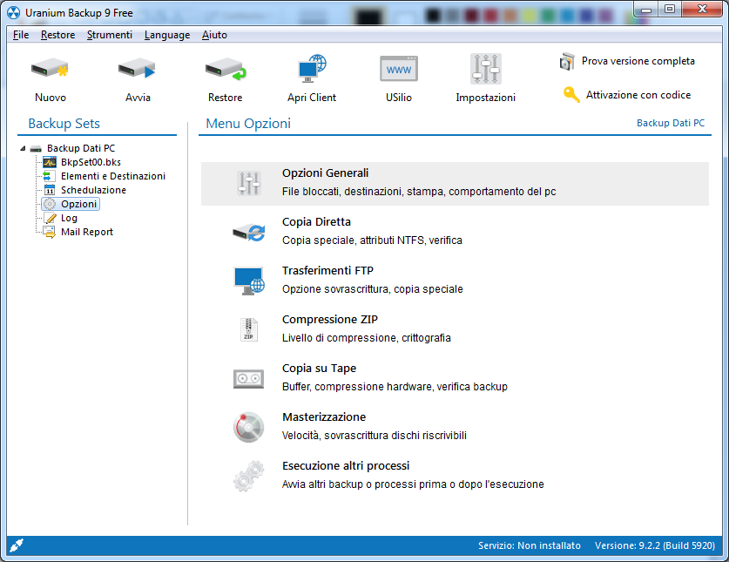
Task: Click the Backup Dati PC drive icon
Action: pyautogui.click(x=36, y=148)
